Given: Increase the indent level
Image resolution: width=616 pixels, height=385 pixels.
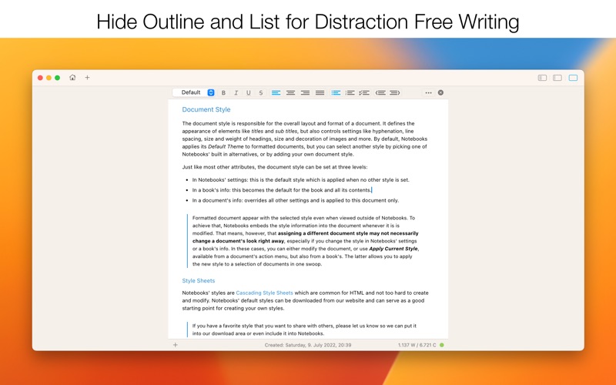Looking at the screenshot, I should (395, 92).
